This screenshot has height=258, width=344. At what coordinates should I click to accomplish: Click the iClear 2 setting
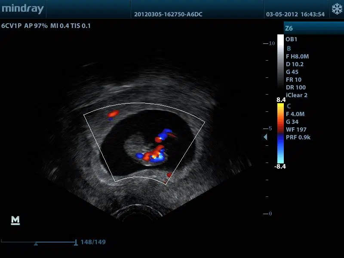(x=297, y=95)
